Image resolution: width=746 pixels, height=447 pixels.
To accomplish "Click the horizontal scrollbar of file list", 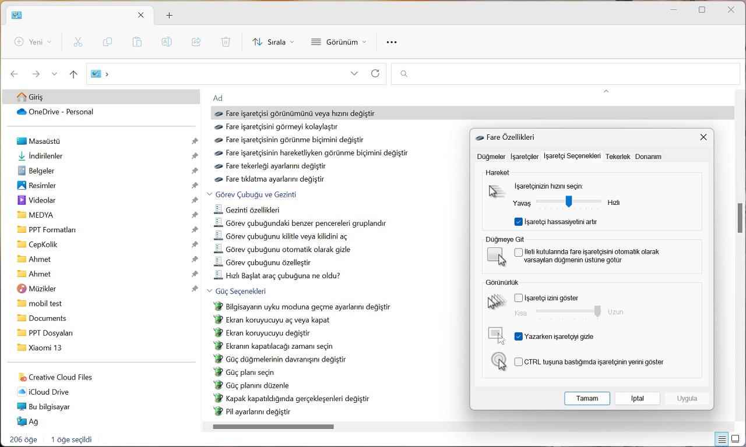I will point(273,427).
